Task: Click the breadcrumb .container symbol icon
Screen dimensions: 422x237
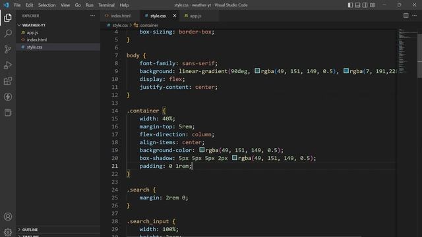Action: pyautogui.click(x=136, y=25)
